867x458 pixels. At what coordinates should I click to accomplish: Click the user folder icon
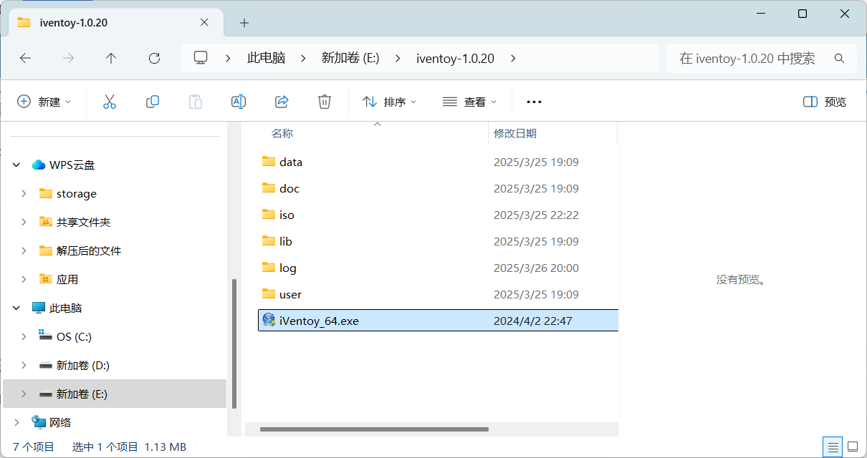pos(269,293)
